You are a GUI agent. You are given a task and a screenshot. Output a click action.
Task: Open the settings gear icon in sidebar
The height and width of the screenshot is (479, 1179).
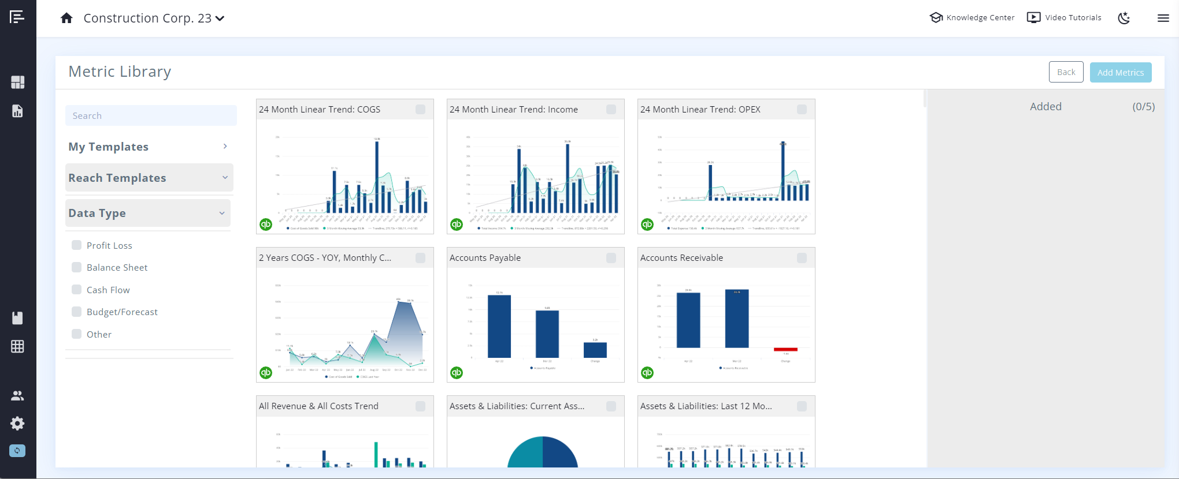(17, 423)
